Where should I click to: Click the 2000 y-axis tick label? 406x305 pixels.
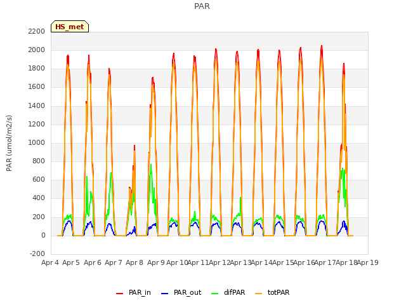(x=37, y=50)
